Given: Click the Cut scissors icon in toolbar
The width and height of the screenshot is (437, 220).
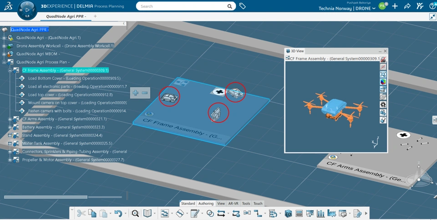Looking at the screenshot, I should 81,213.
